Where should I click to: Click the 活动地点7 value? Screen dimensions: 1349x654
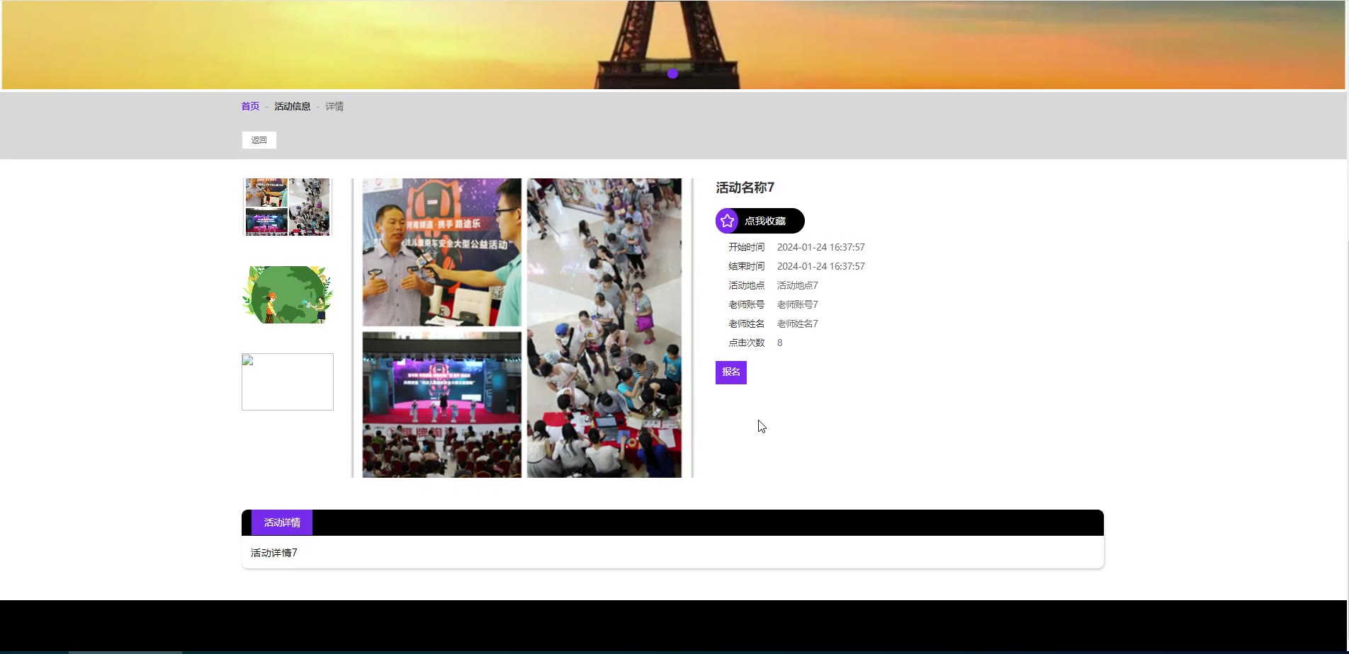coord(798,285)
